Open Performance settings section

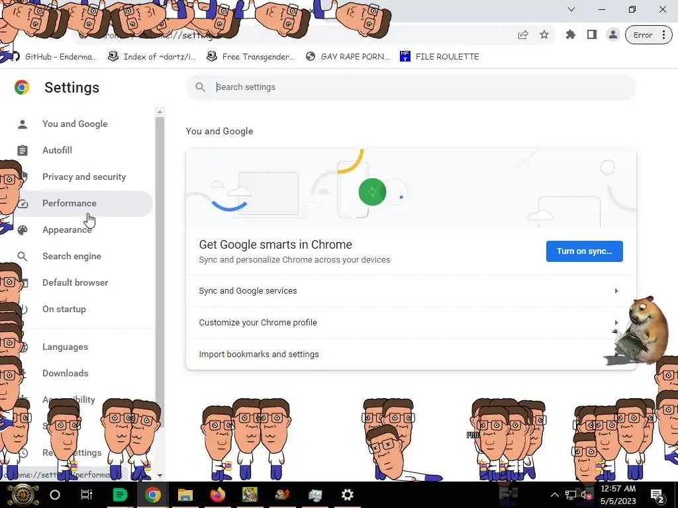[x=69, y=203]
